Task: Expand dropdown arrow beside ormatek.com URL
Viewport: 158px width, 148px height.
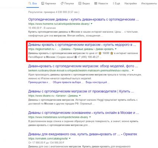Action: tap(70, 139)
